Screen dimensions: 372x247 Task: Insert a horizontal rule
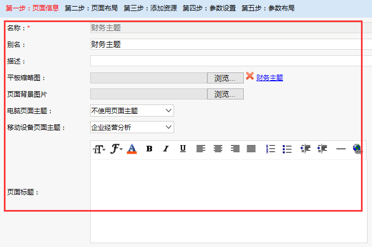[x=341, y=149]
